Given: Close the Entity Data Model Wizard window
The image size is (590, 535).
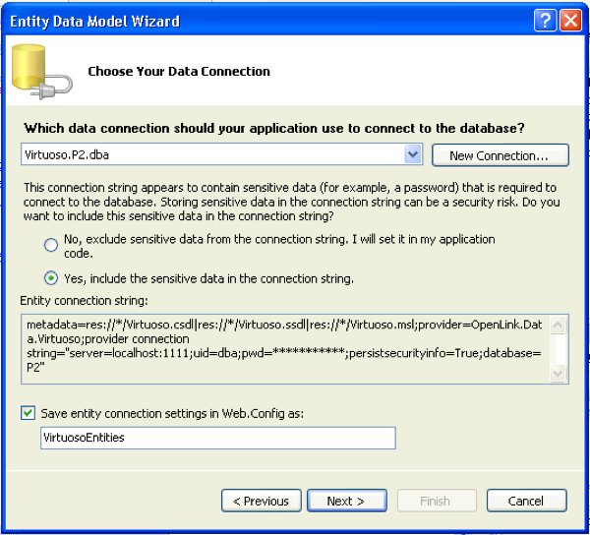Looking at the screenshot, I should (570, 20).
